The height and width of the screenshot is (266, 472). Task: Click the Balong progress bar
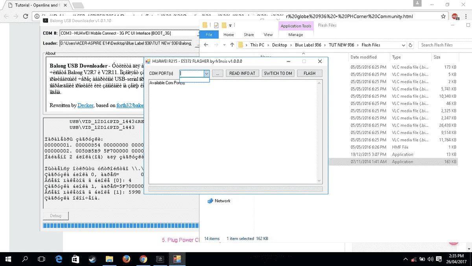click(x=121, y=226)
